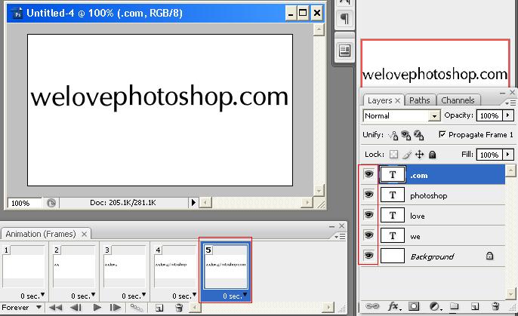Open the Normal blend mode dropdown
The width and height of the screenshot is (518, 316).
tap(434, 116)
